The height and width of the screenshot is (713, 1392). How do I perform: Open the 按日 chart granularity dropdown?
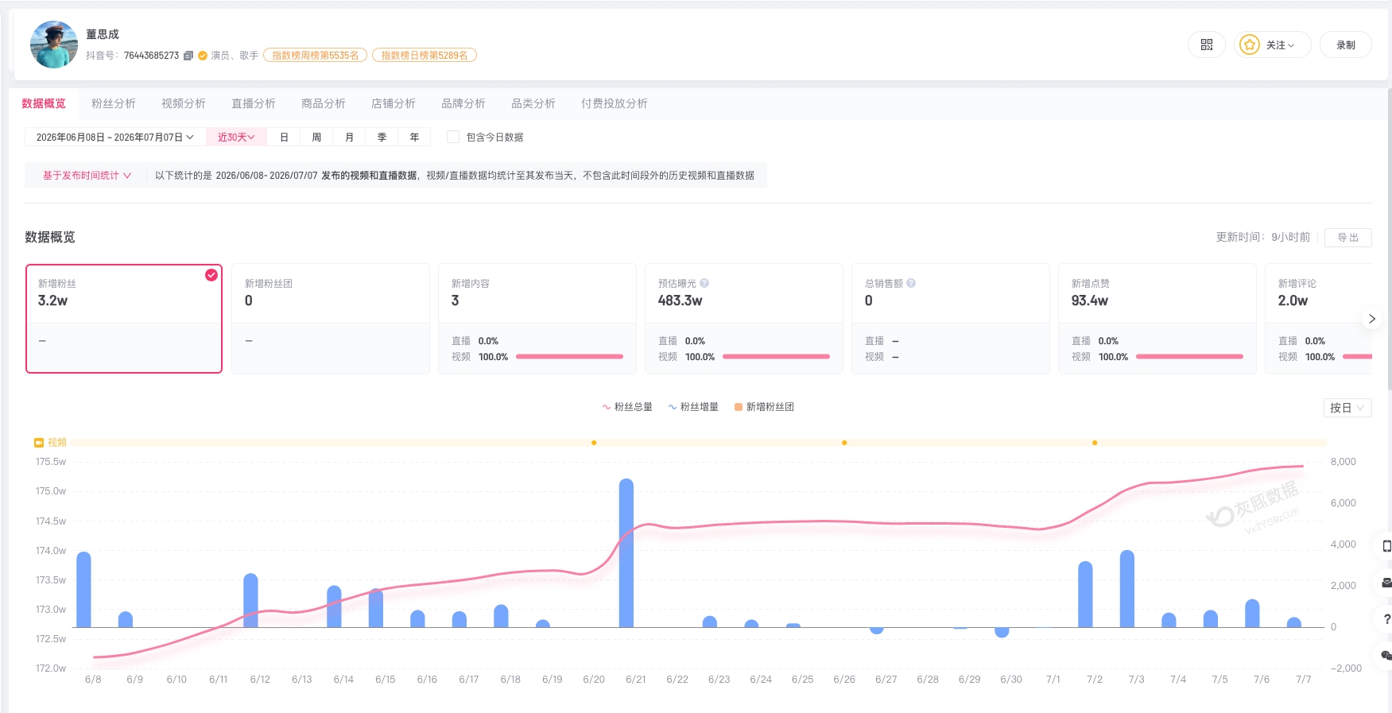click(1347, 408)
